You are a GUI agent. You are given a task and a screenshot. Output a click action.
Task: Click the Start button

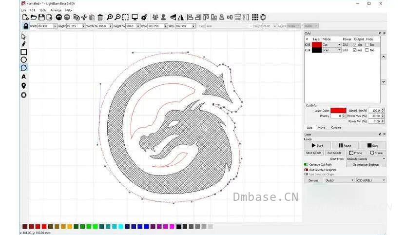317,145
